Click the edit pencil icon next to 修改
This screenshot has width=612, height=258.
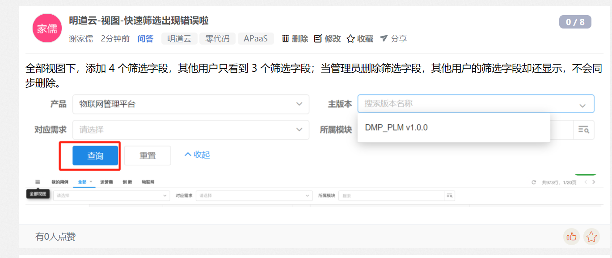(x=318, y=39)
